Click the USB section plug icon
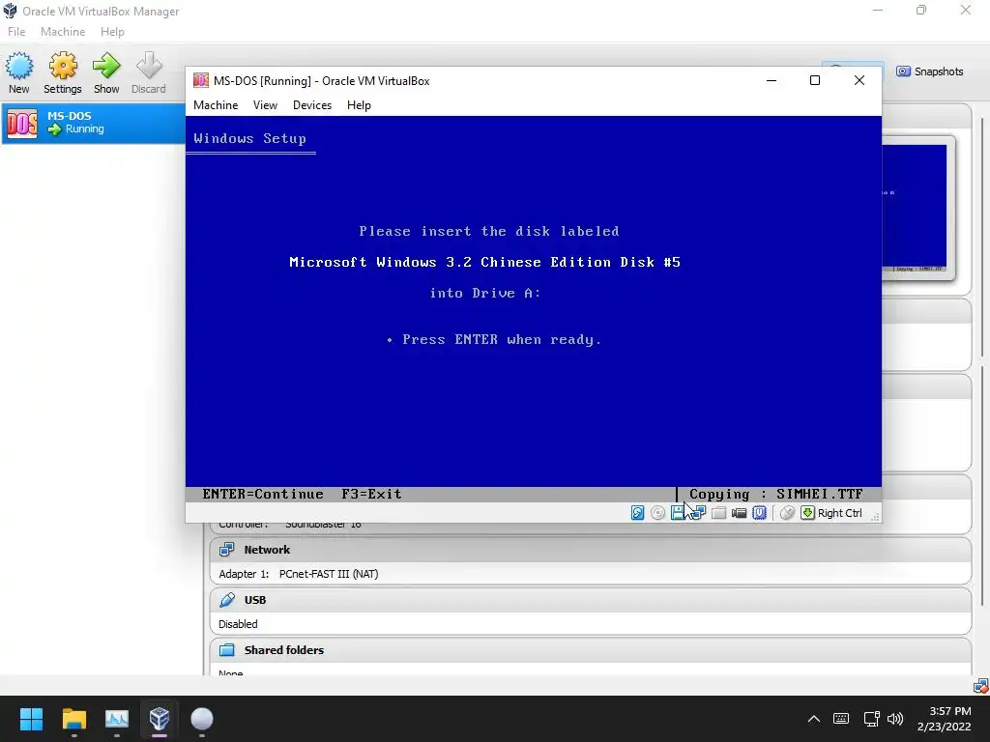 click(x=226, y=600)
